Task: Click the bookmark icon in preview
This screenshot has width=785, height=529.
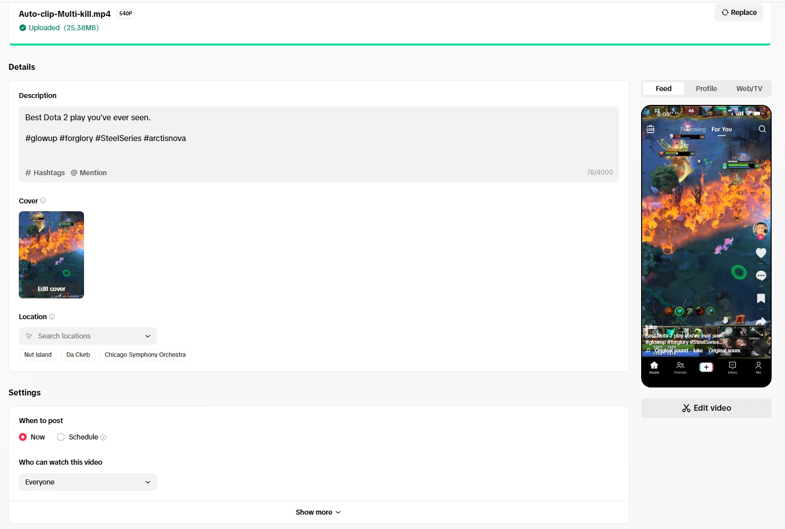Action: pos(761,298)
